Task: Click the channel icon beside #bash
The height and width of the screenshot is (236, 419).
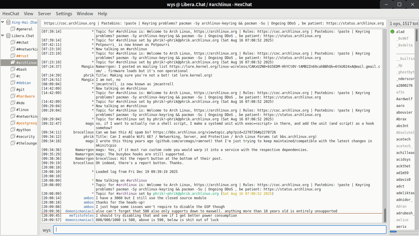Action: pyautogui.click(x=13, y=69)
